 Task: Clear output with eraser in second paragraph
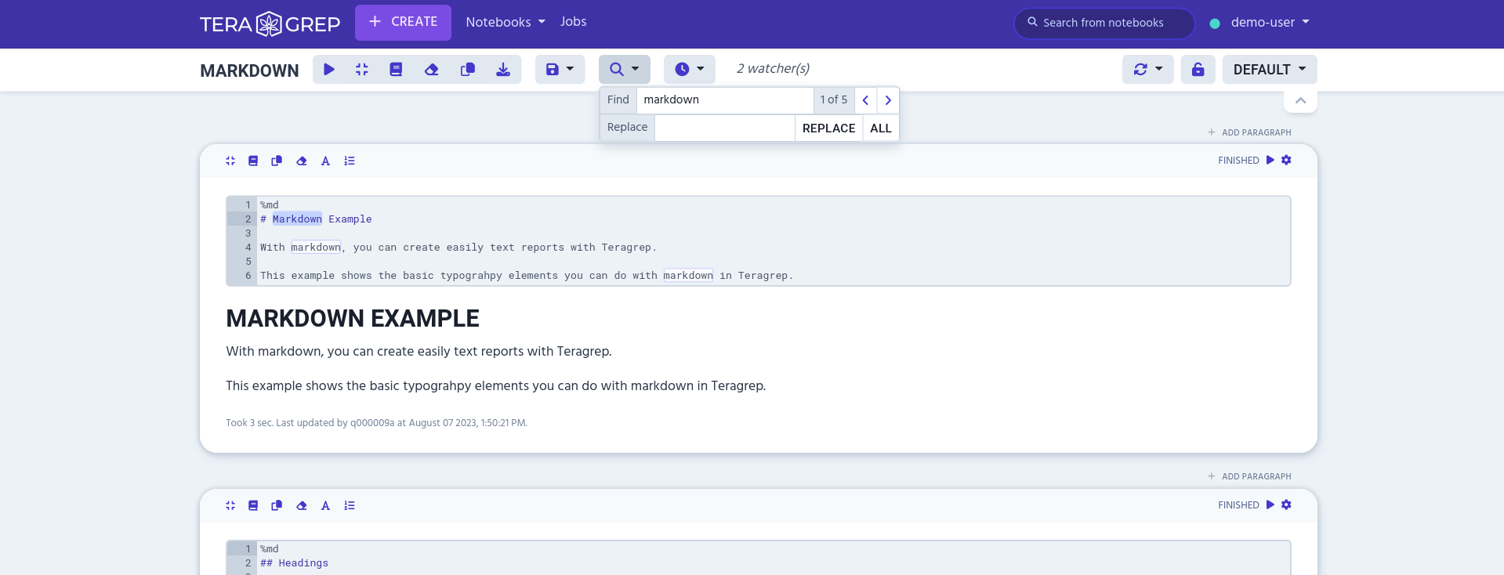click(302, 505)
